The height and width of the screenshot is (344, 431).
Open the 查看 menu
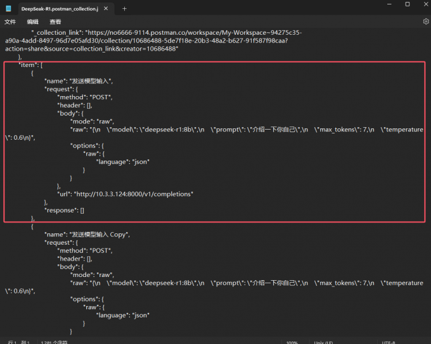[55, 21]
